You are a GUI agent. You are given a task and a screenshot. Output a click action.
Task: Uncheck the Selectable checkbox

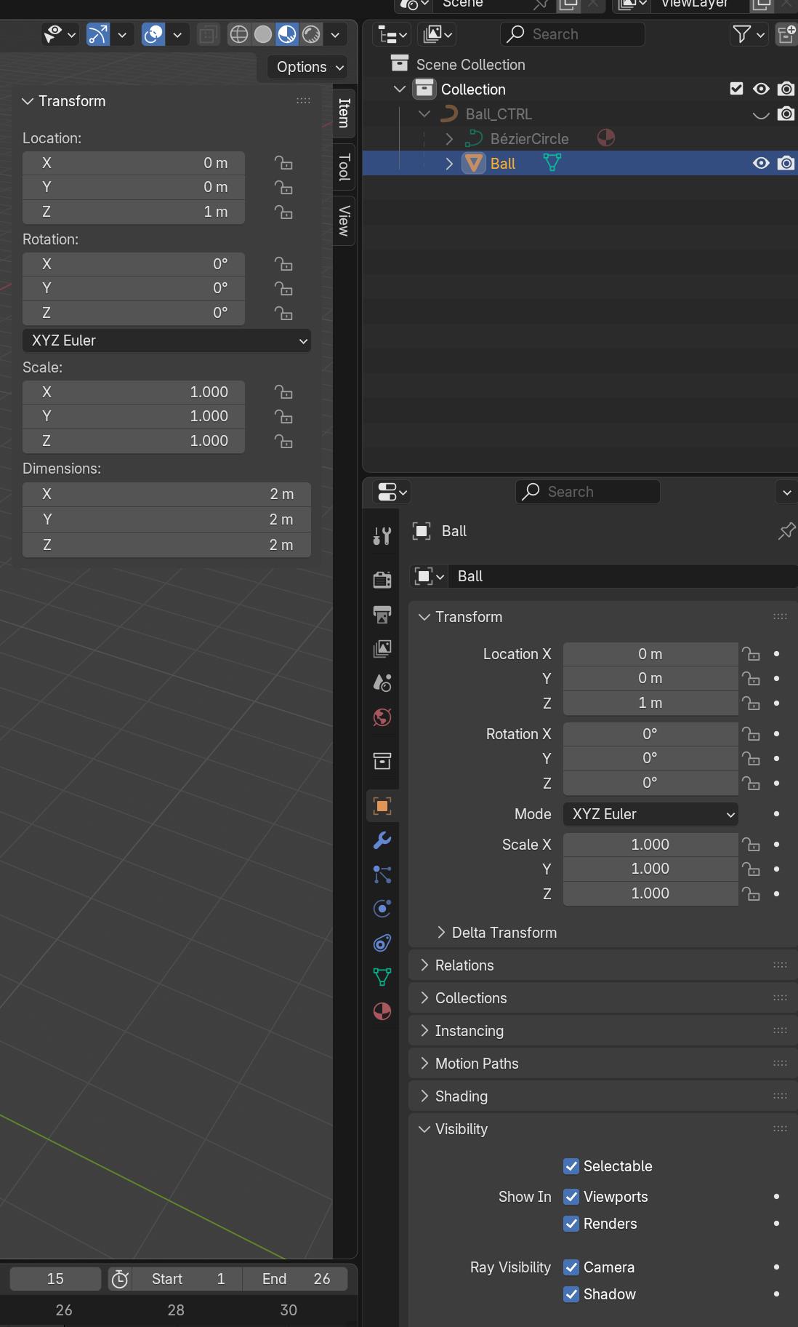tap(571, 1166)
